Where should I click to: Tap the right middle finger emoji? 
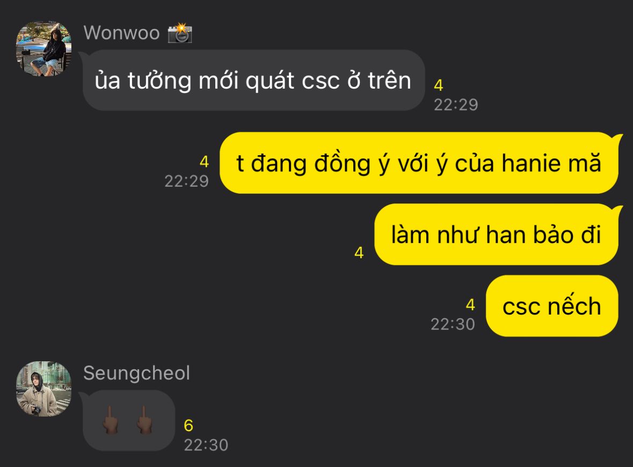pyautogui.click(x=144, y=420)
